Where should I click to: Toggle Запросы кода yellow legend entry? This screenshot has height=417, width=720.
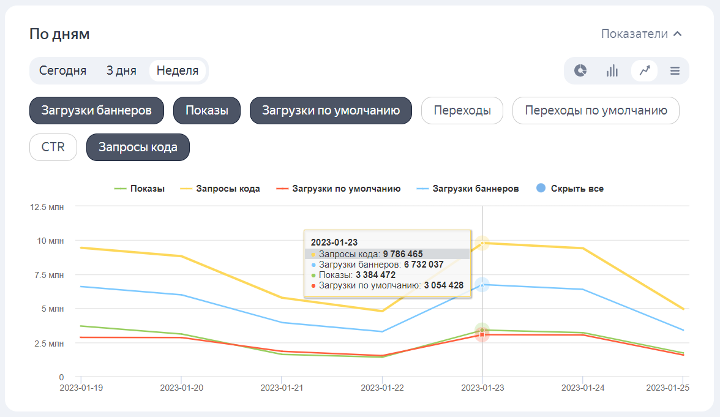tap(220, 189)
